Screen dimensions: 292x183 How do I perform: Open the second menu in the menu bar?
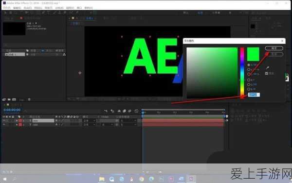(17, 8)
